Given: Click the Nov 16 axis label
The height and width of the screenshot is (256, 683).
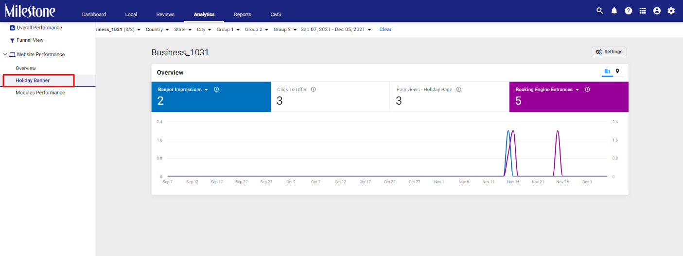Looking at the screenshot, I should pyautogui.click(x=513, y=182).
